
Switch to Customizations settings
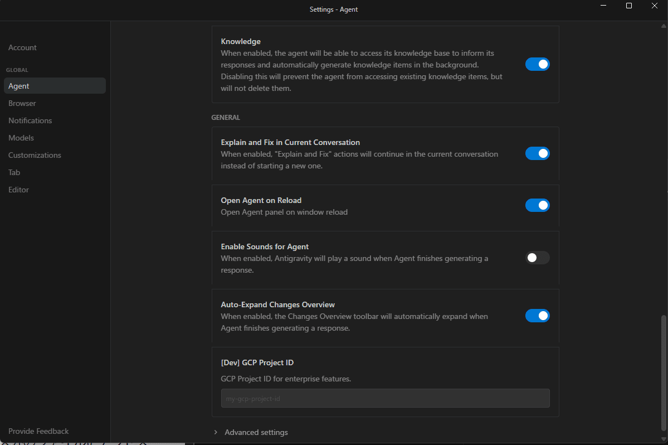(35, 155)
